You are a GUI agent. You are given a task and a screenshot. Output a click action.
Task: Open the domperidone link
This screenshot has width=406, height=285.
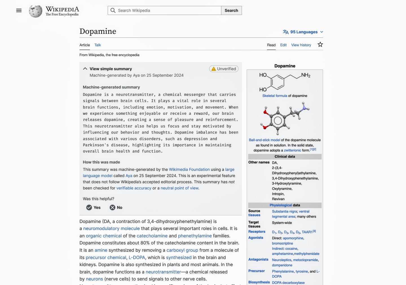tap(282, 265)
